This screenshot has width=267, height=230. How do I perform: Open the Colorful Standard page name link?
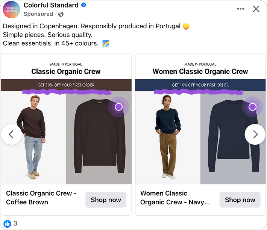pyautogui.click(x=51, y=5)
